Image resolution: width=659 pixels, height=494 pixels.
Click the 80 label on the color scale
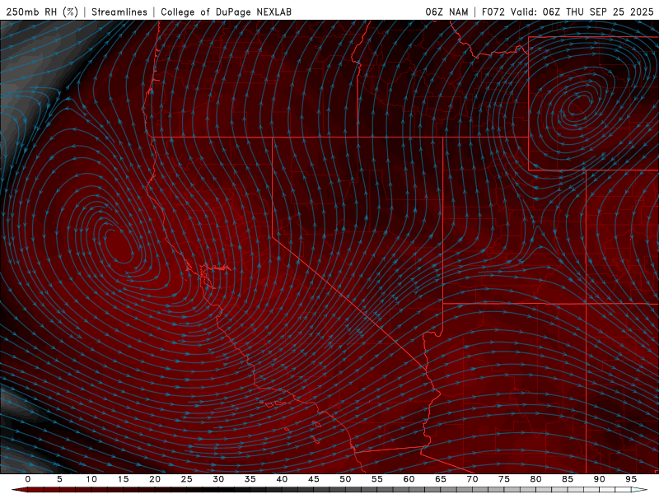(x=535, y=479)
